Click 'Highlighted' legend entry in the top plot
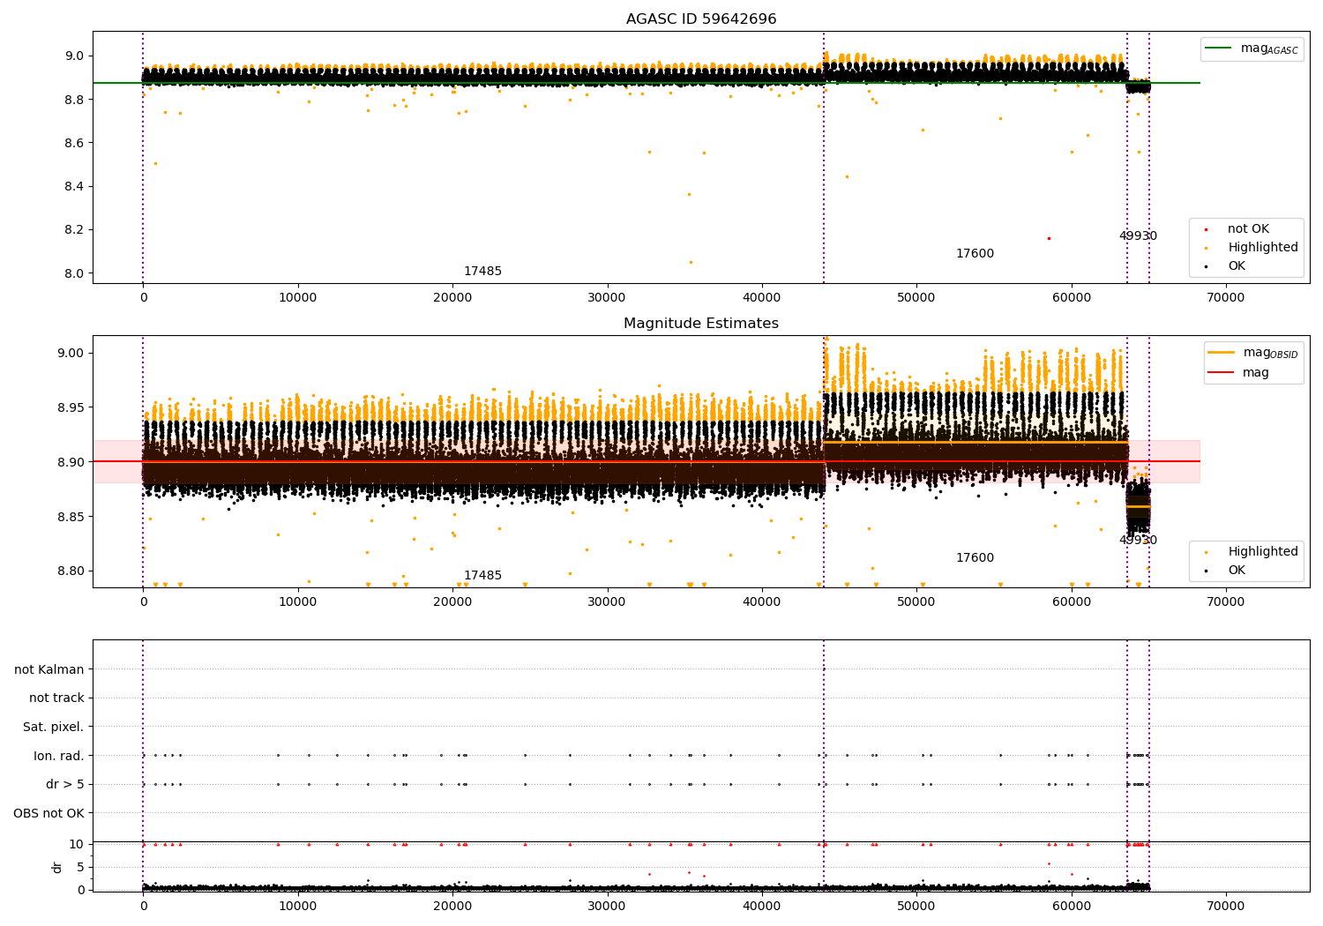Image resolution: width=1323 pixels, height=926 pixels. pos(1262,248)
